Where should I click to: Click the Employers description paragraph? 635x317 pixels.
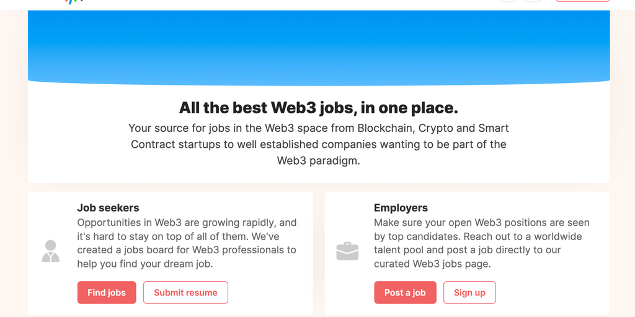click(481, 243)
